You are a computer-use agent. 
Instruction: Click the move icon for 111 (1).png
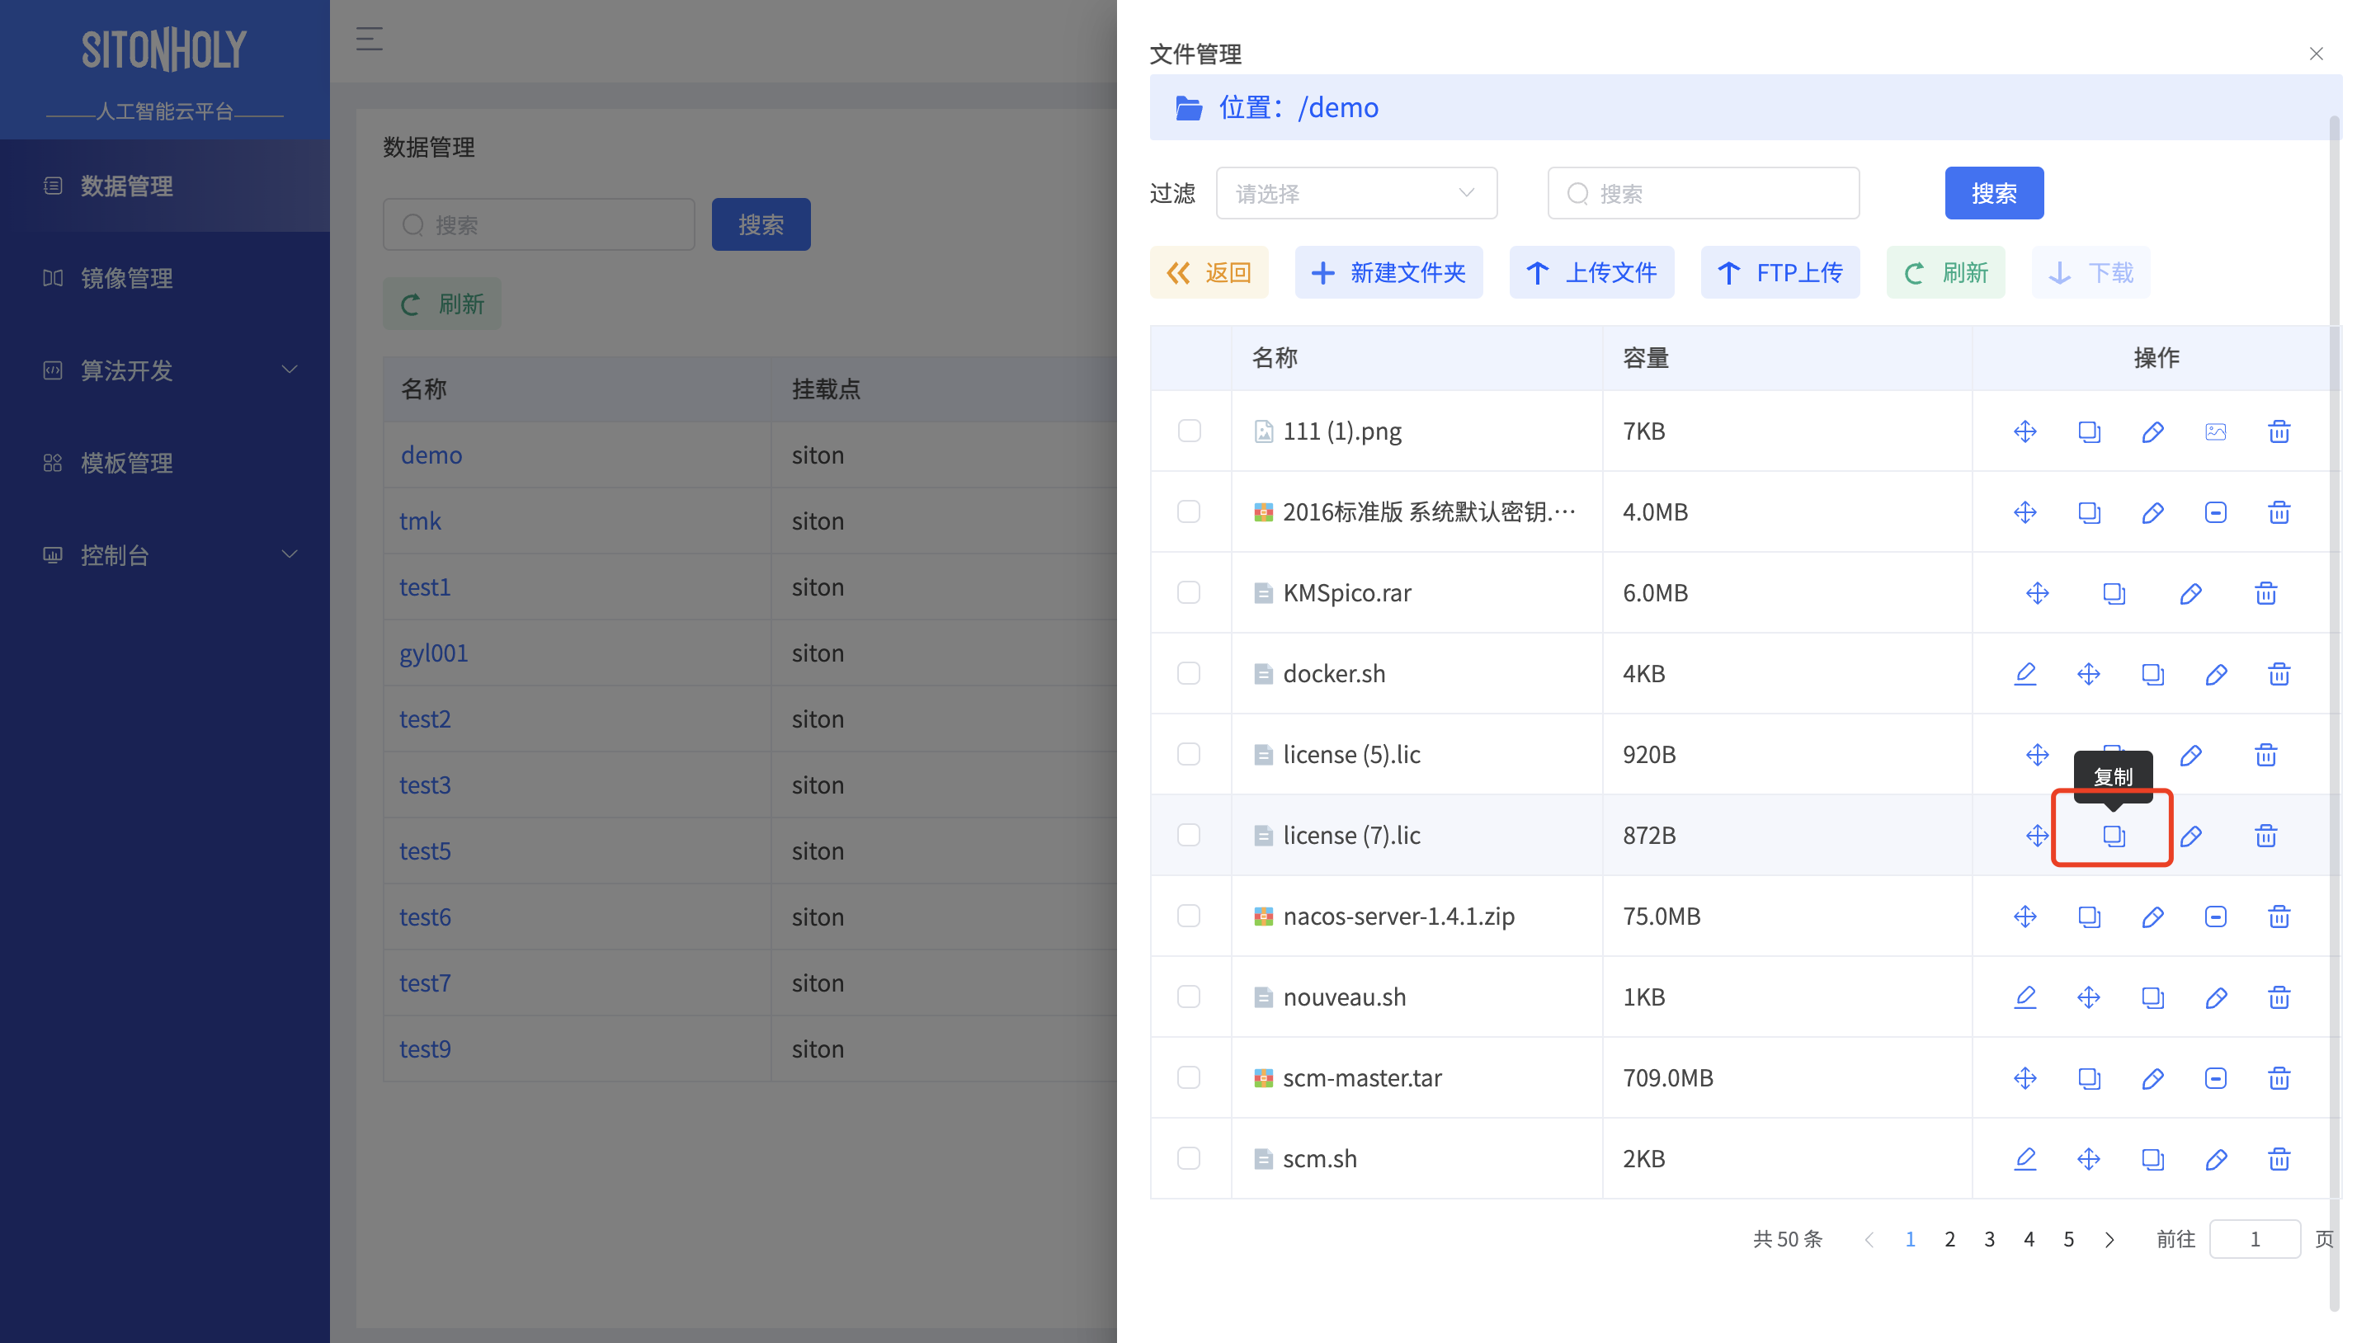(x=2025, y=431)
